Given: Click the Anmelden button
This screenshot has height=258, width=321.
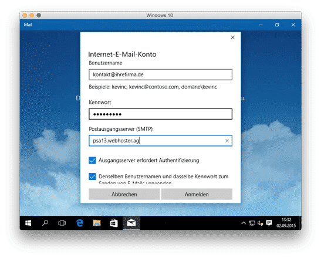Looking at the screenshot, I should pos(197,194).
